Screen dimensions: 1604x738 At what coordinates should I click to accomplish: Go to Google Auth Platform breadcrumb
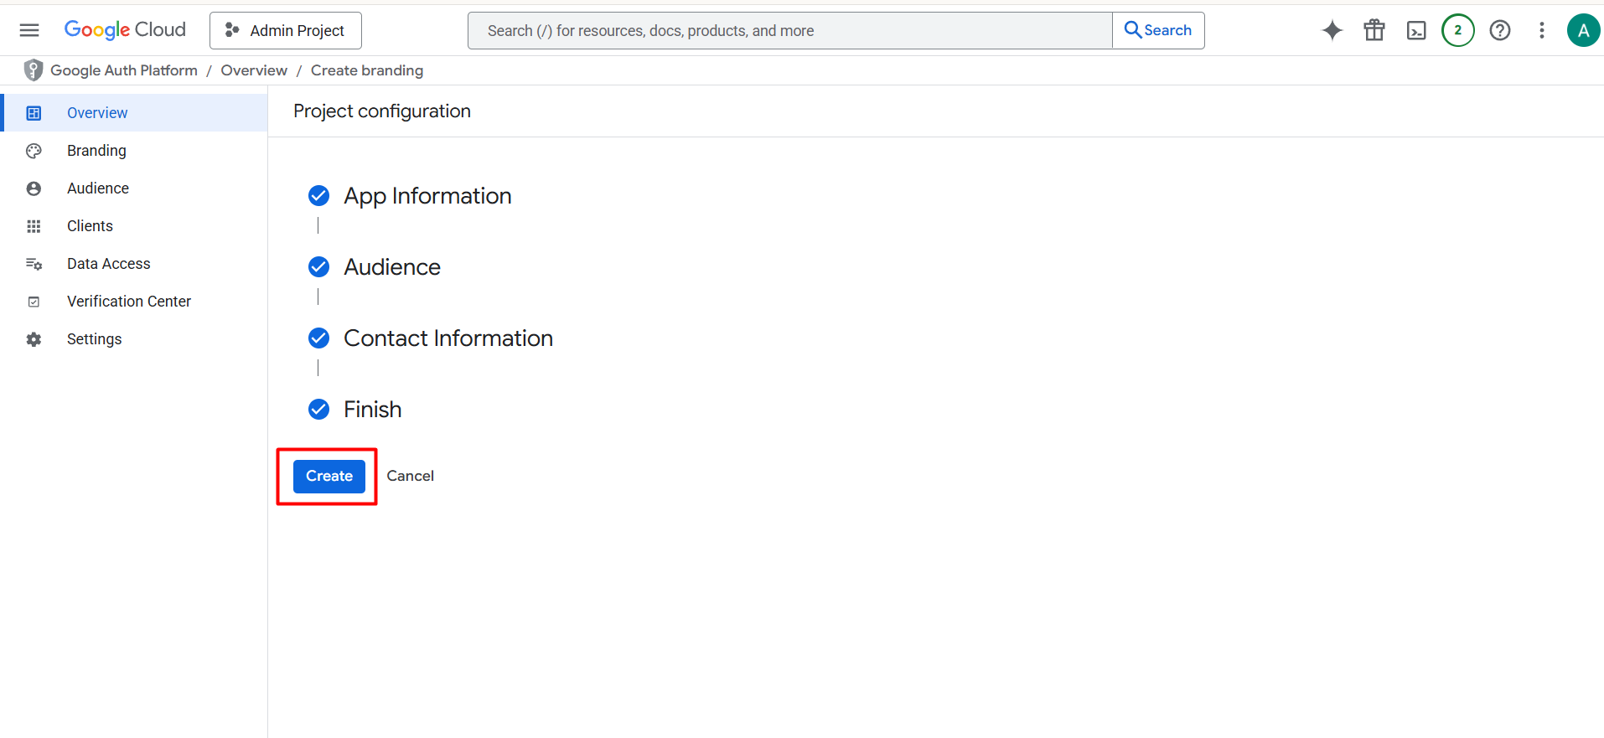click(x=124, y=70)
